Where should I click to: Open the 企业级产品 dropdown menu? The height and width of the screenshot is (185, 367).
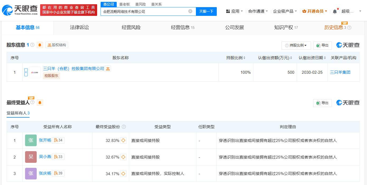coord(285,11)
